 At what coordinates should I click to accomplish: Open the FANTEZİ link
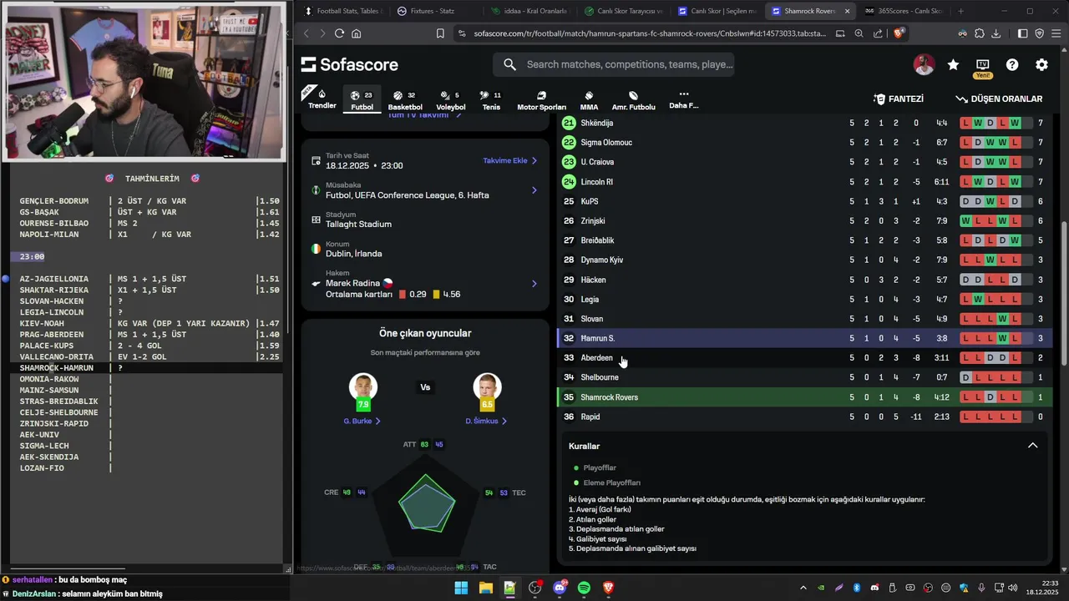point(899,98)
